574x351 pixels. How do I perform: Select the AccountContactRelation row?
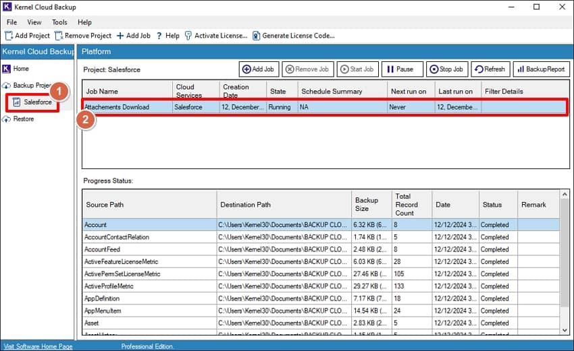[x=321, y=237]
